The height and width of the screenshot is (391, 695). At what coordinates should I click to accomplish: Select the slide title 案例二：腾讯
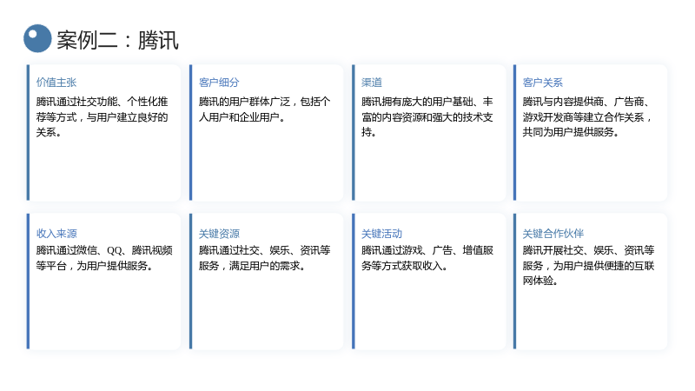[118, 40]
